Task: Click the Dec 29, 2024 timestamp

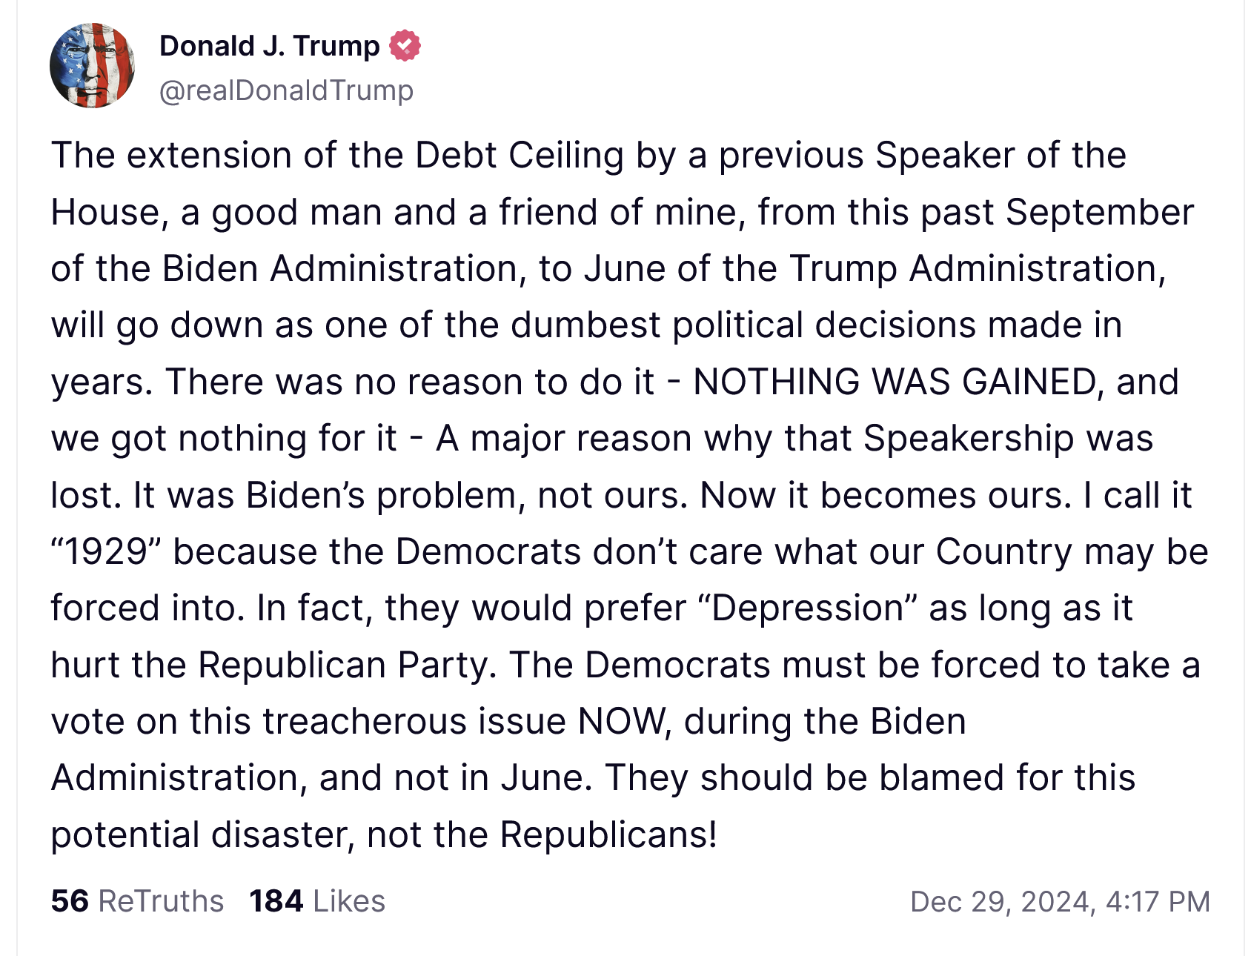Action: tap(1060, 901)
